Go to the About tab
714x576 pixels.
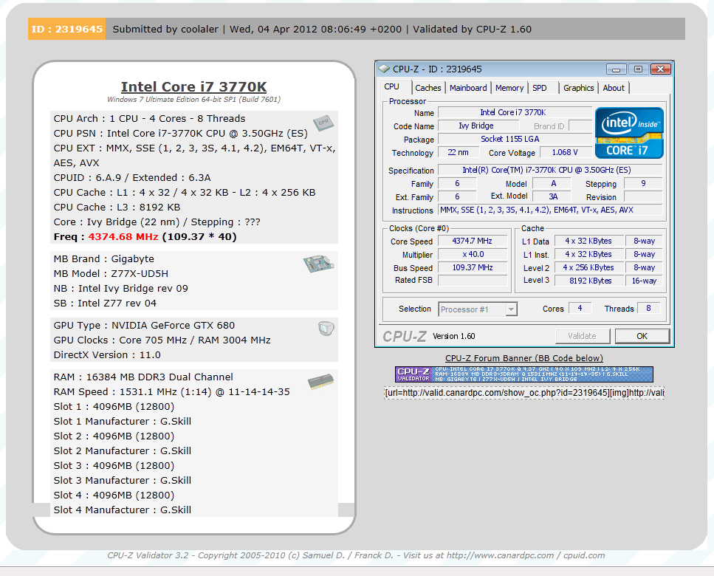pos(614,88)
